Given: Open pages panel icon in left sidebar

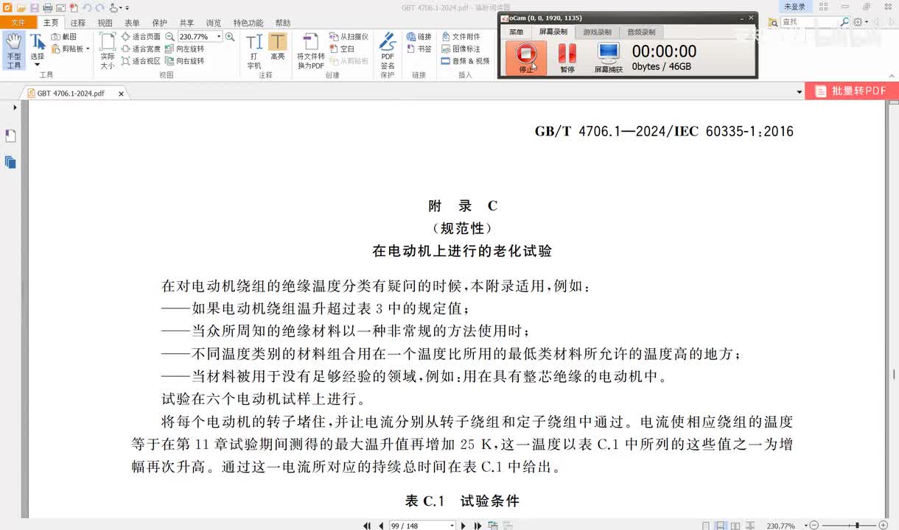Looking at the screenshot, I should tap(10, 162).
